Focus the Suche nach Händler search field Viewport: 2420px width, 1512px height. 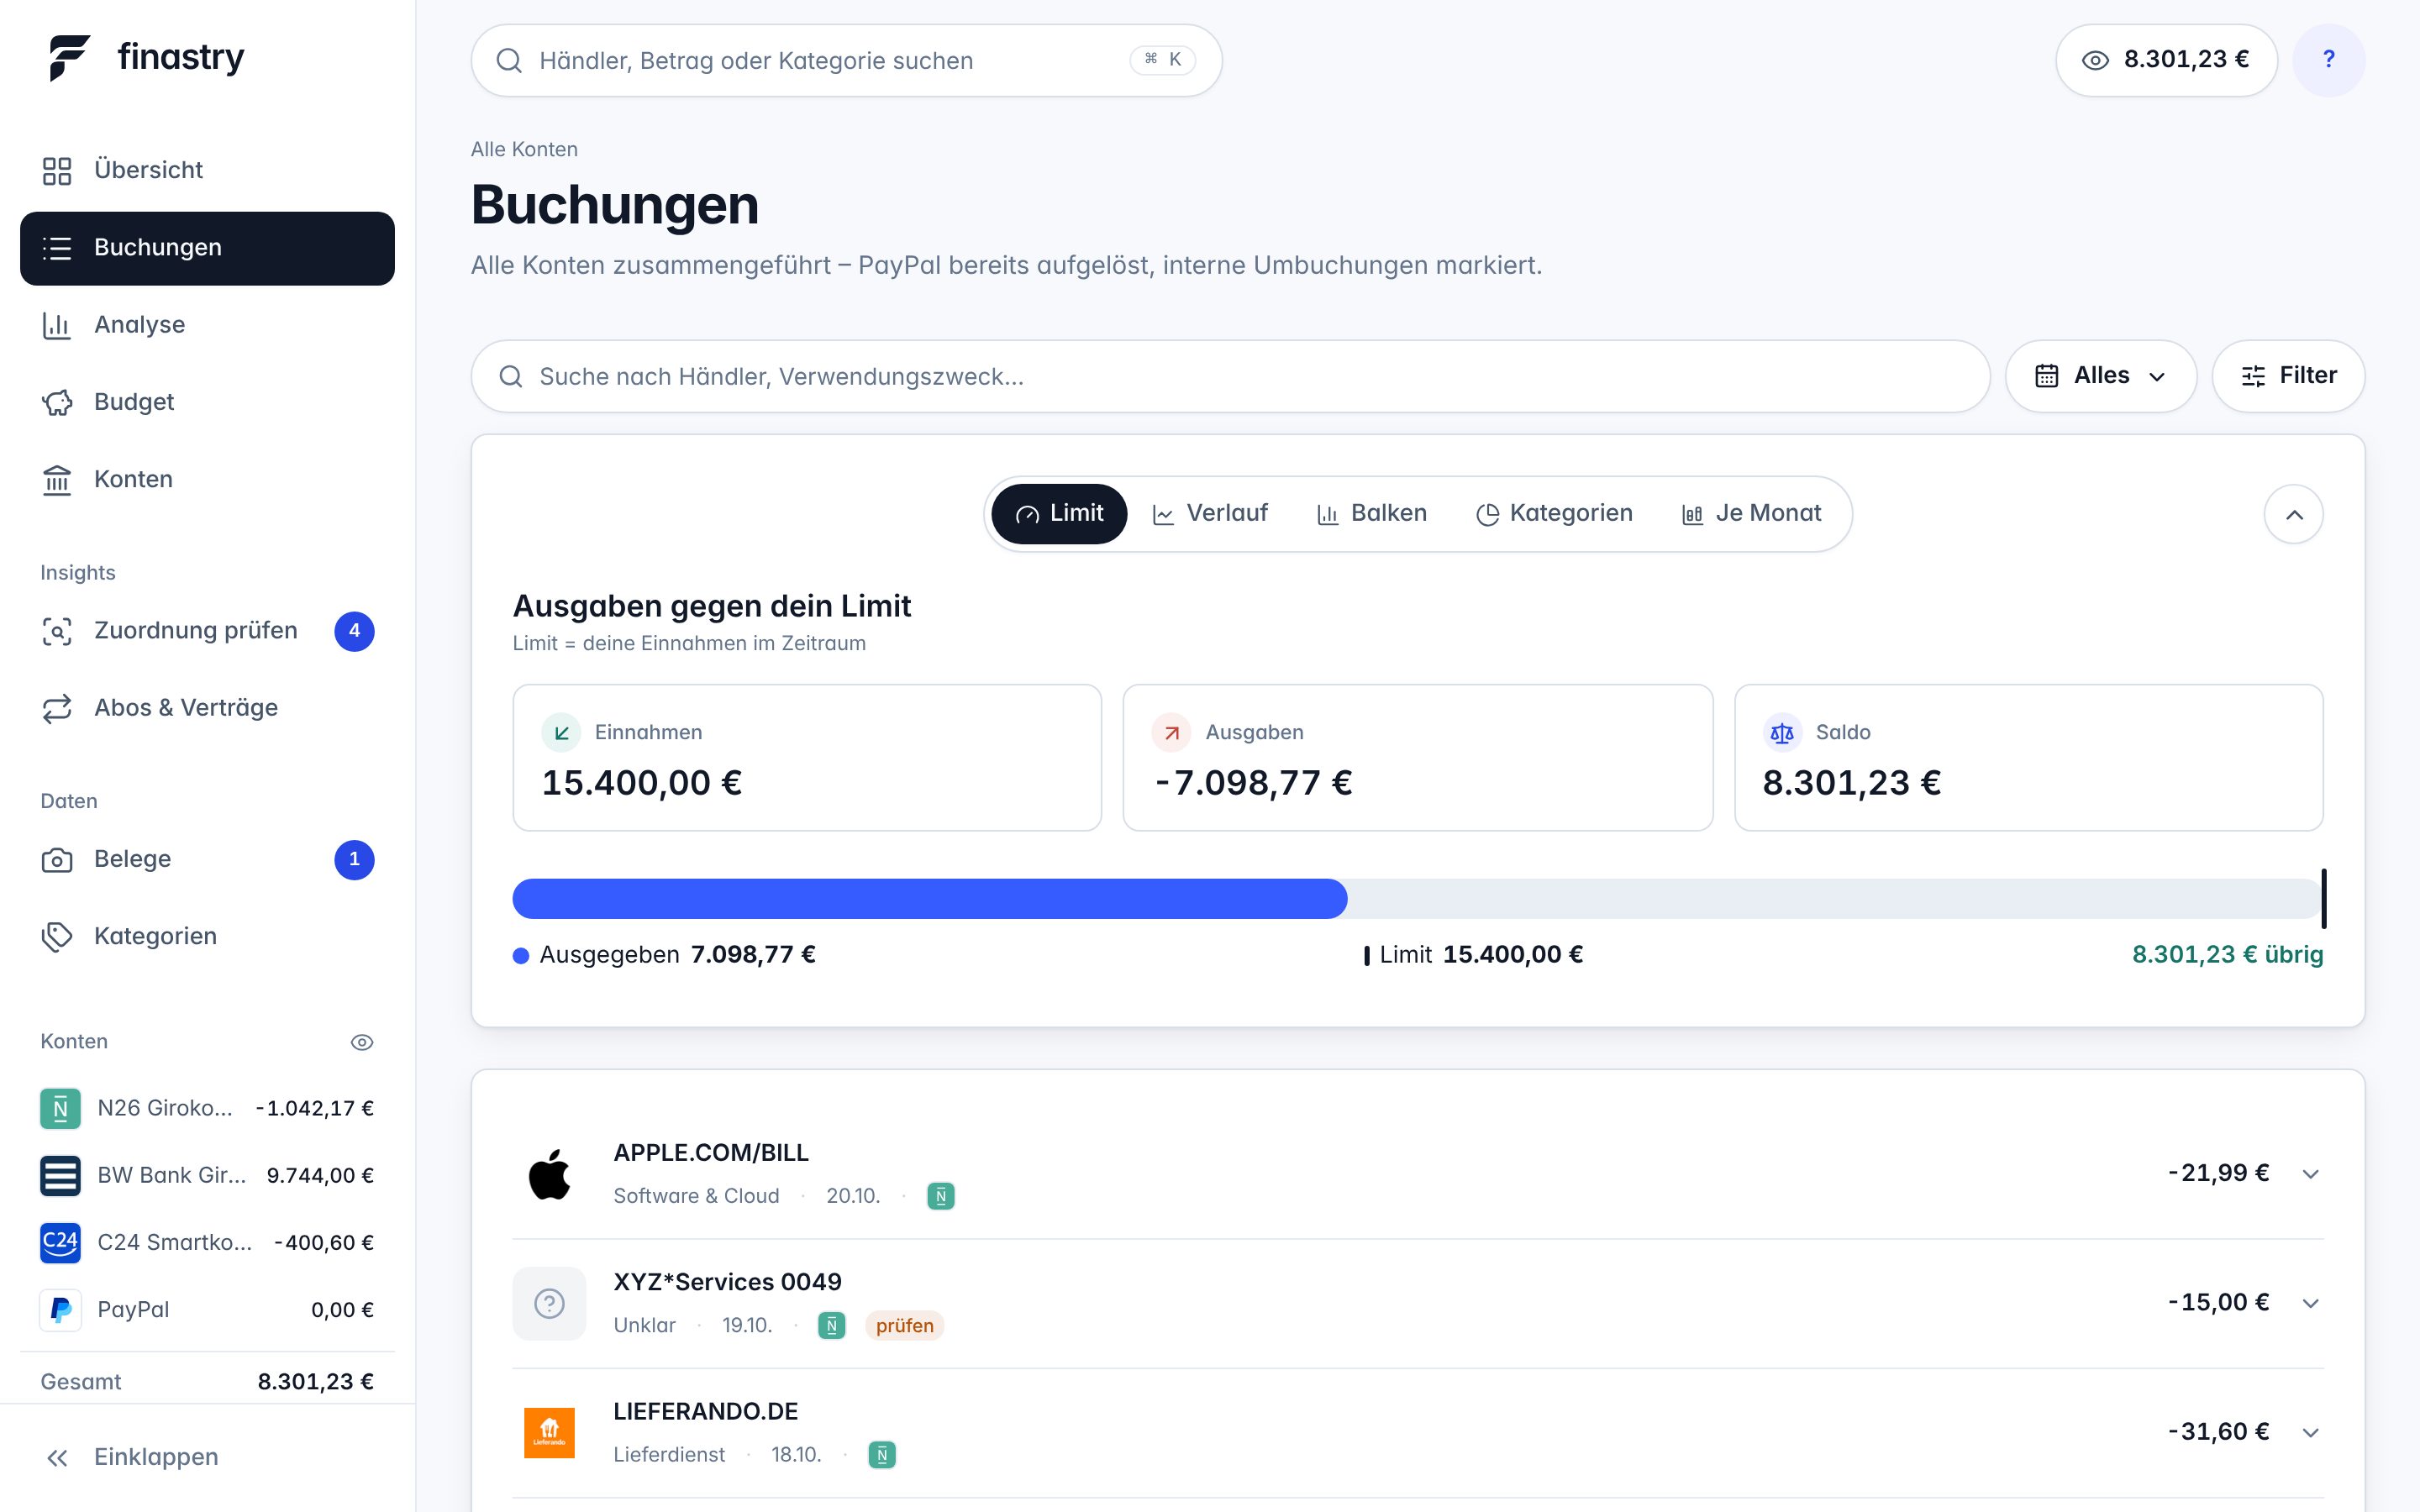point(1230,376)
